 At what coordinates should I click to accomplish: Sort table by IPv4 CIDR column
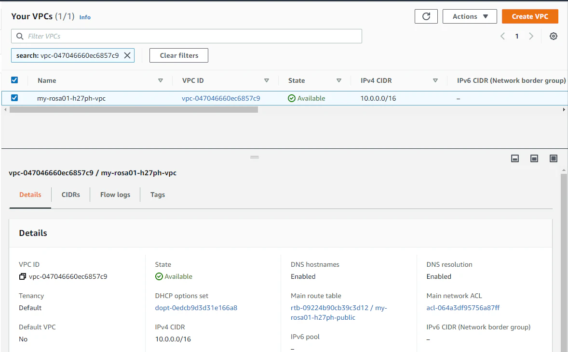(x=435, y=80)
